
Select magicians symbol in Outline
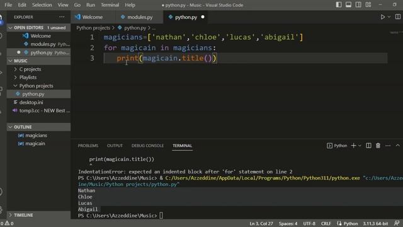38,135
